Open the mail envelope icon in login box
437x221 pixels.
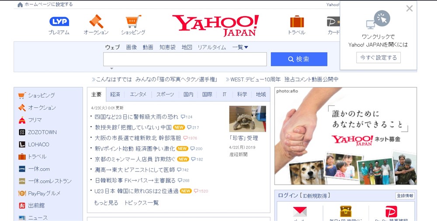pos(300,212)
